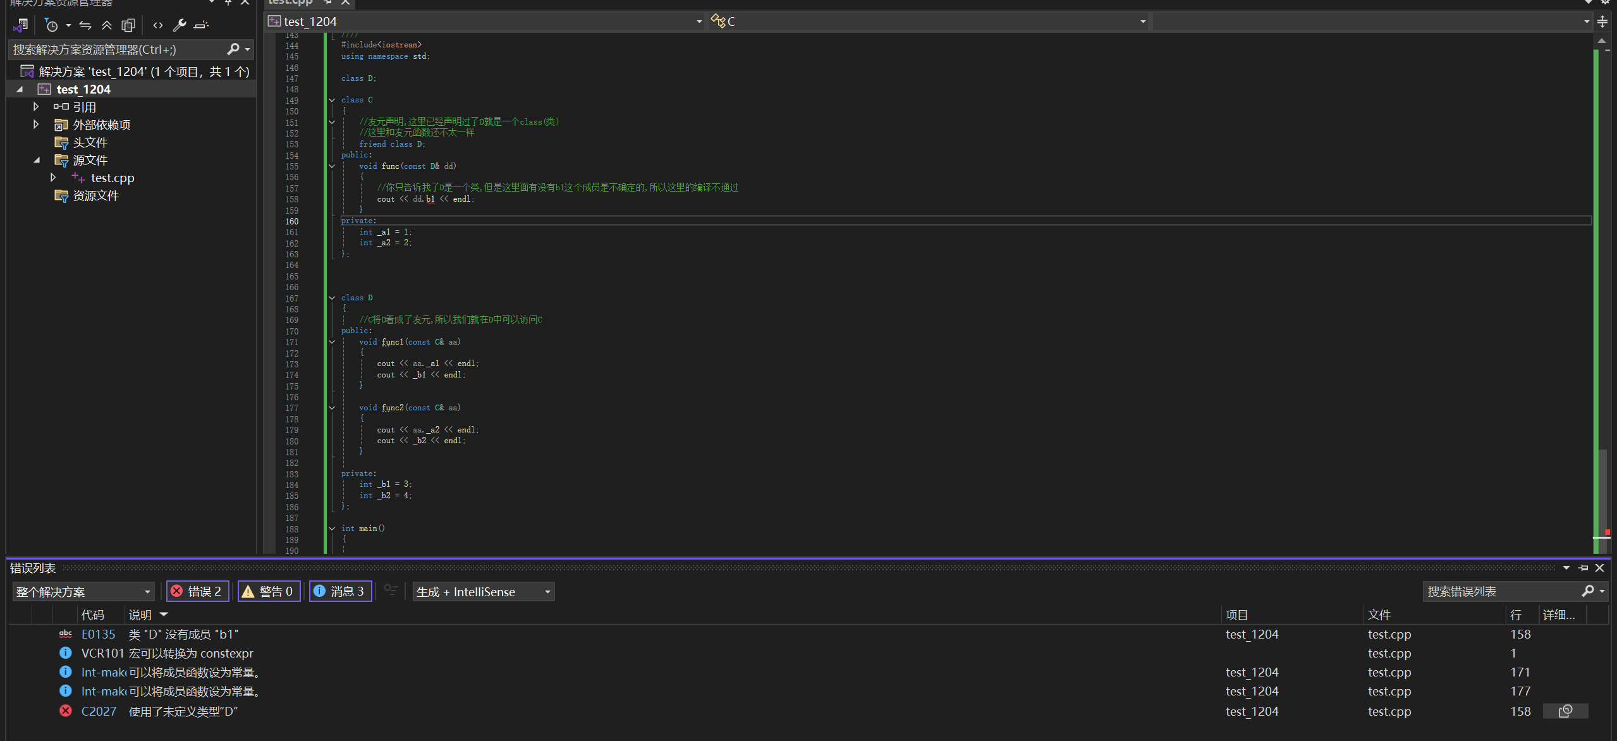Viewport: 1617px width, 741px height.
Task: Click View Code angle-brackets icon
Action: pyautogui.click(x=158, y=25)
